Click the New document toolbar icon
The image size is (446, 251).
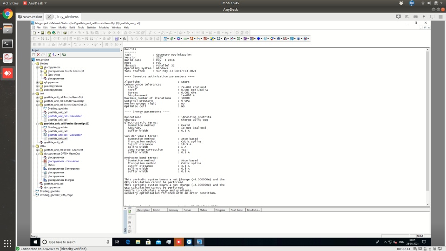(34, 33)
